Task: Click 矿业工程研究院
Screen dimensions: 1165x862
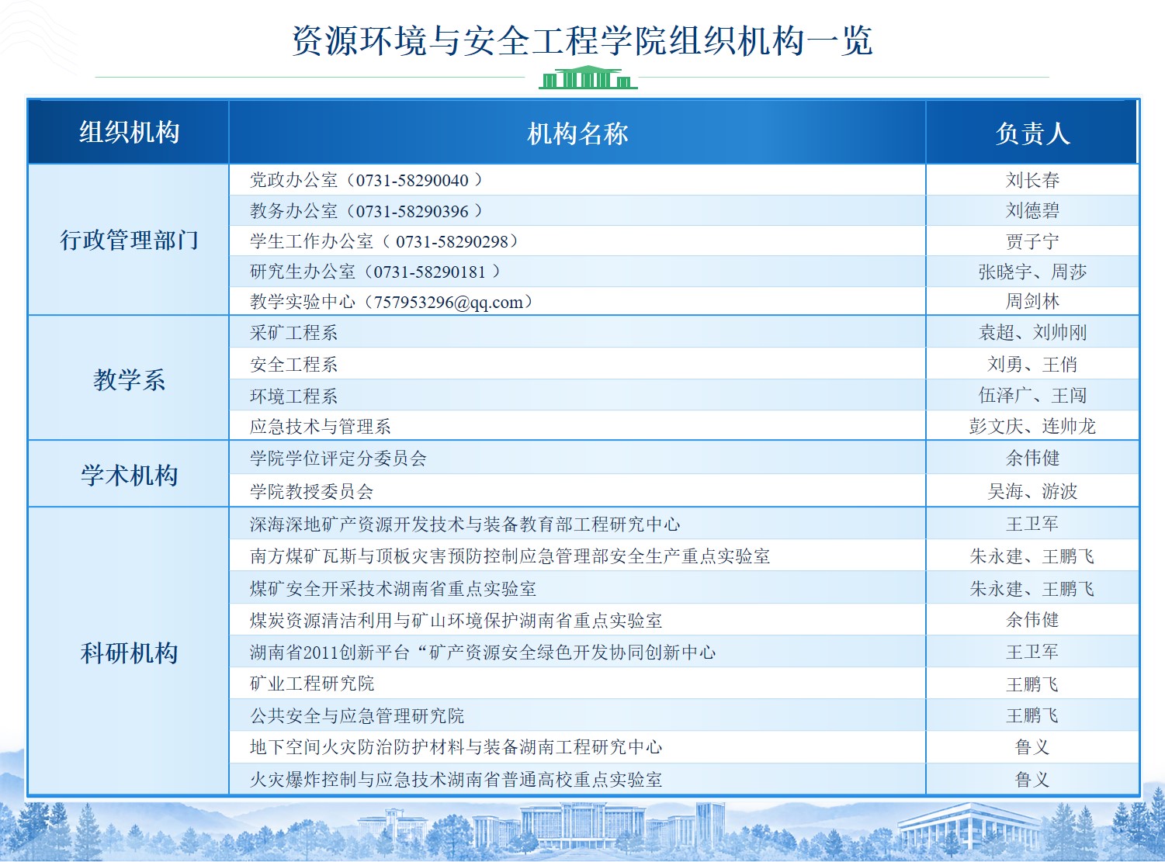Action: click(311, 684)
